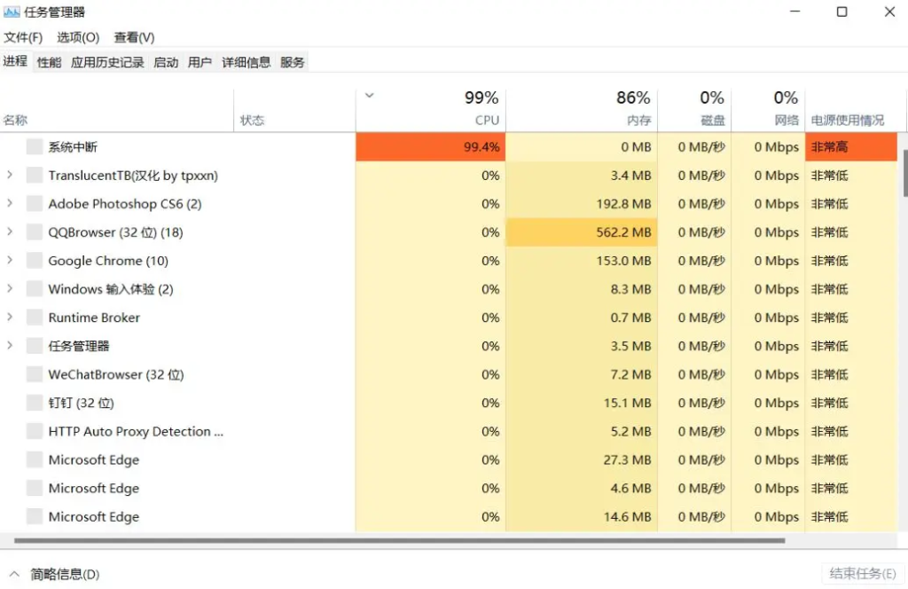Expand the TranslucentTB process group
The height and width of the screenshot is (589, 908).
coord(10,175)
